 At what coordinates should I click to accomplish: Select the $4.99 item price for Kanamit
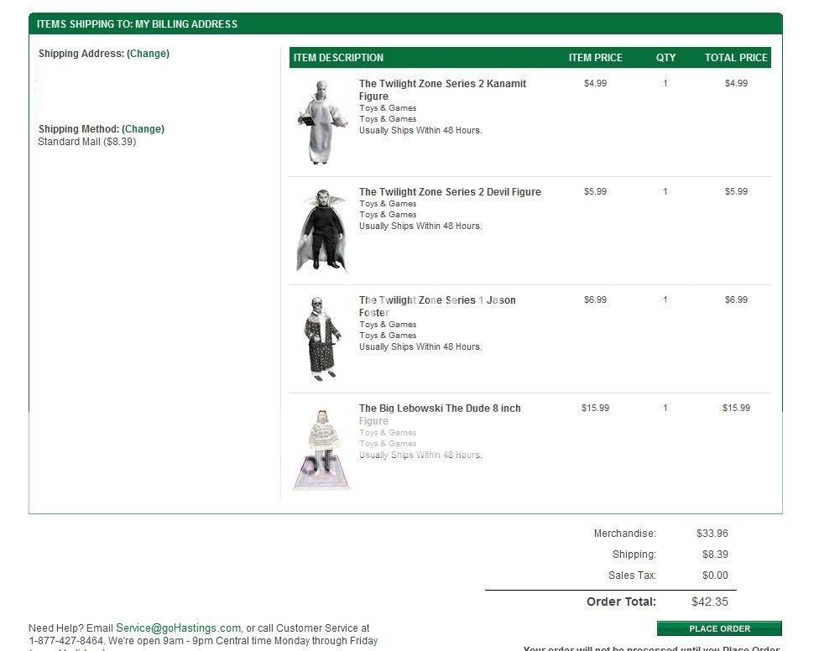coord(596,83)
